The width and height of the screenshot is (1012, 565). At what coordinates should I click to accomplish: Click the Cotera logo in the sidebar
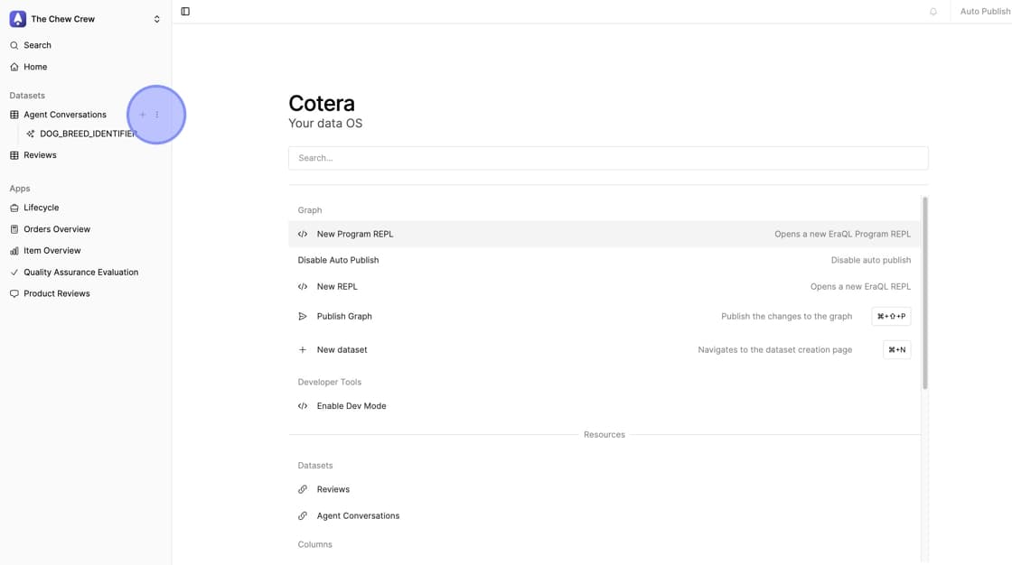pos(17,19)
